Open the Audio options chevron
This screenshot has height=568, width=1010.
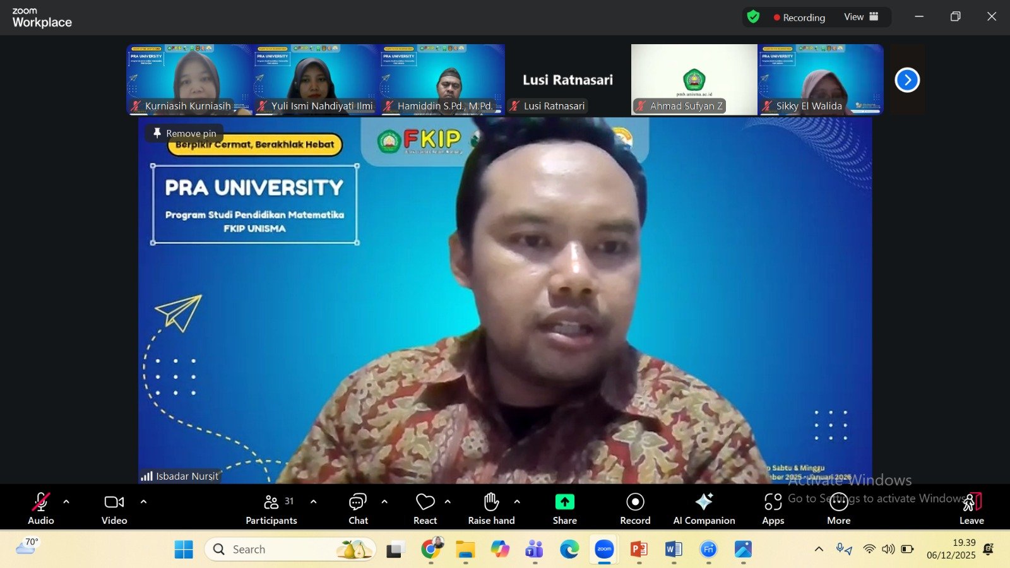[66, 502]
